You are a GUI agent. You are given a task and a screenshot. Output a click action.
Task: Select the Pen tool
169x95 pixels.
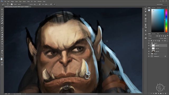coord(2,42)
